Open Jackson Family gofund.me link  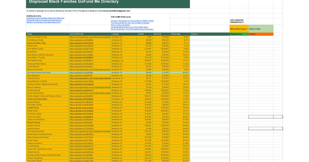click(81, 126)
